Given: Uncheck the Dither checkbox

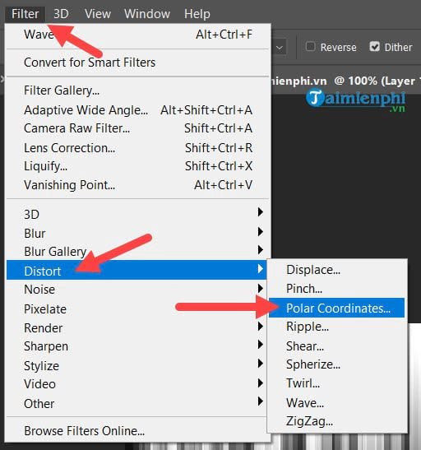Looking at the screenshot, I should pos(374,47).
